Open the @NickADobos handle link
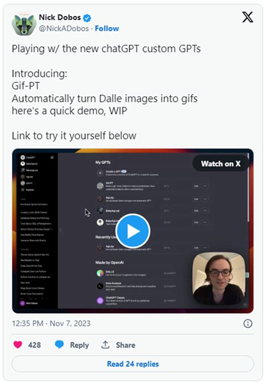The image size is (269, 386). click(x=64, y=28)
